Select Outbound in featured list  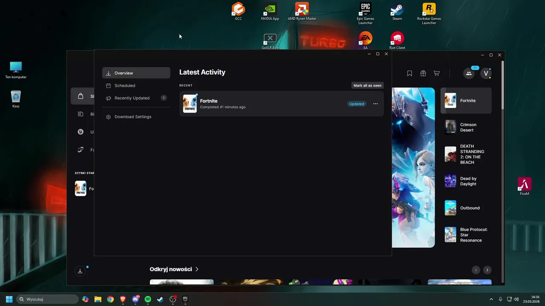click(x=466, y=208)
